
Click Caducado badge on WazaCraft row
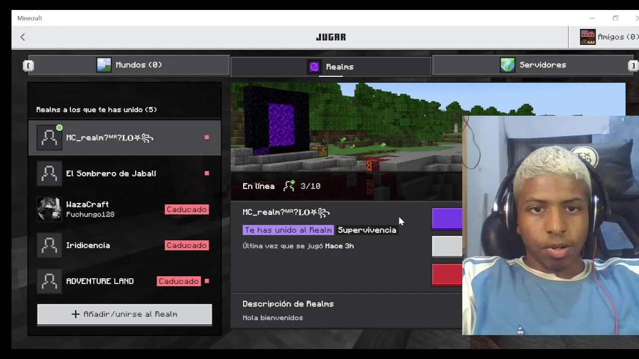pos(187,209)
